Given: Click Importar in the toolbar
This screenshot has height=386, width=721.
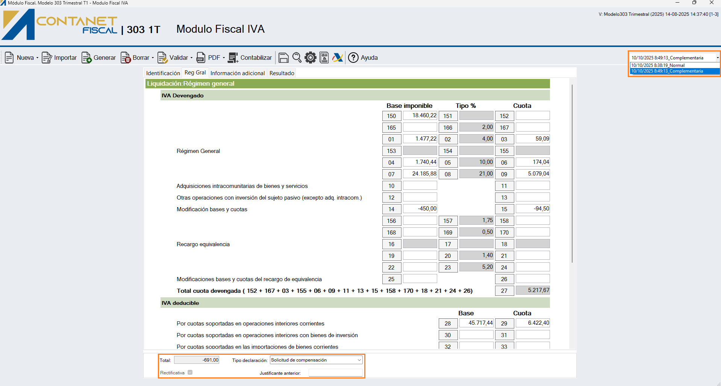Looking at the screenshot, I should (59, 58).
